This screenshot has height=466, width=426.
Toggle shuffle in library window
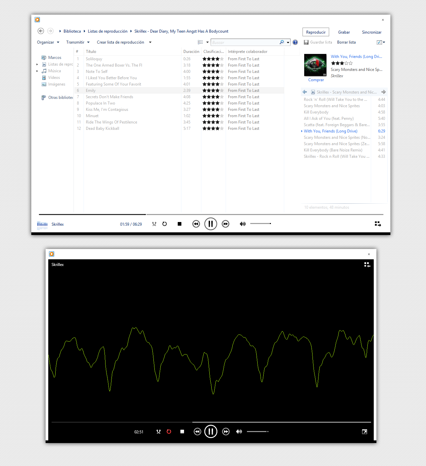(154, 224)
